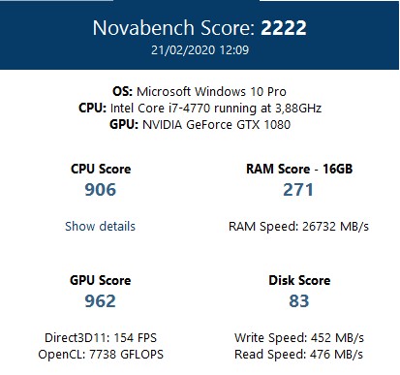400x375 pixels.
Task: Open the CPU Show details link
Action: [100, 226]
